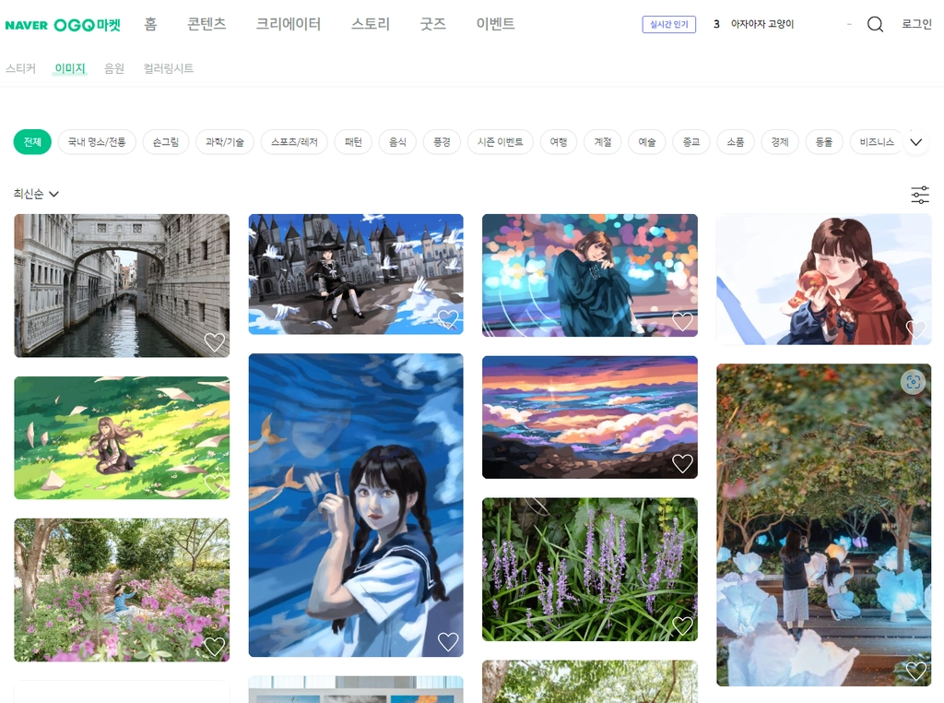Open the 최신순 sort dropdown
Viewport: 944px width, 703px height.
[36, 194]
